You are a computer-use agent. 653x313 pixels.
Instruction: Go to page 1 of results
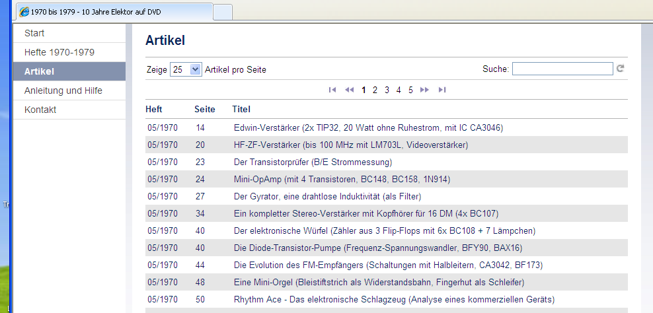[364, 90]
